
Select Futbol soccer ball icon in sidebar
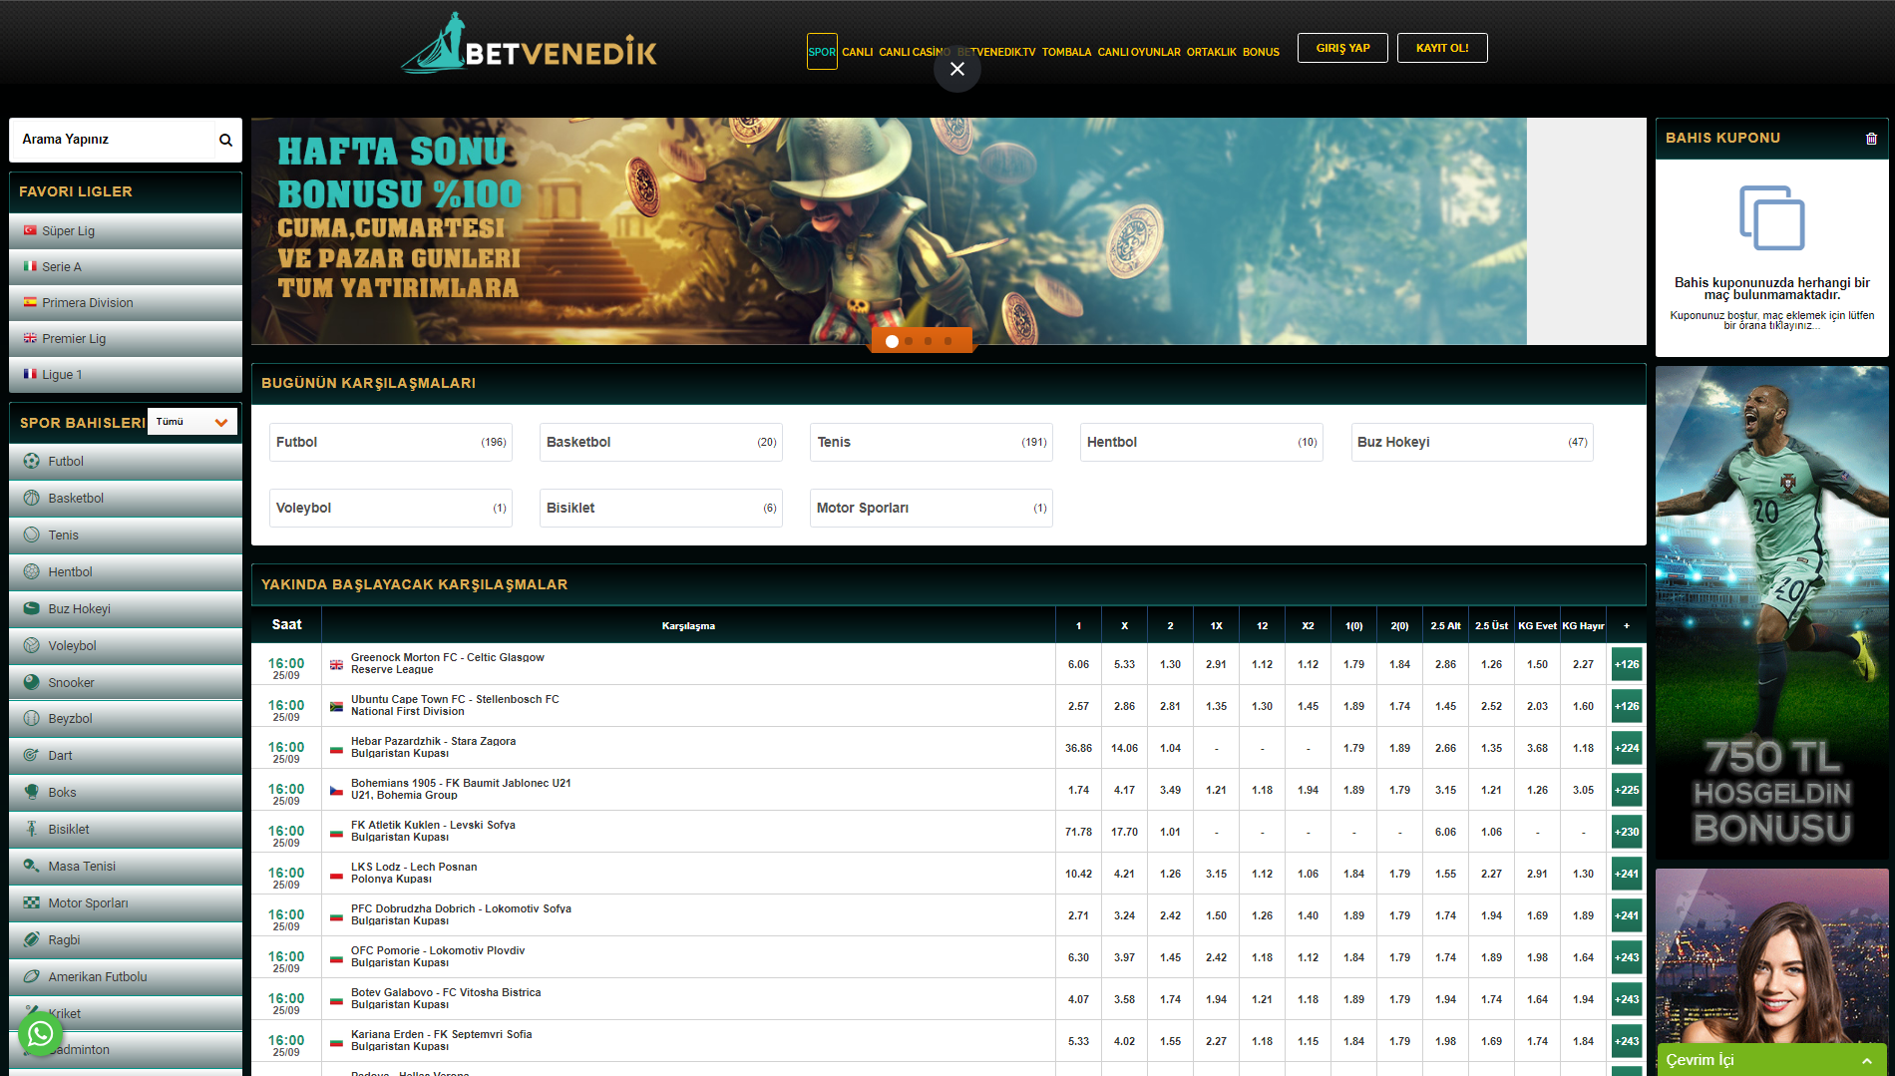[32, 462]
